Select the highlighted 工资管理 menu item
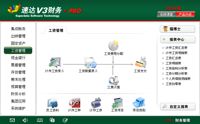200x124 pixels. click(18, 50)
